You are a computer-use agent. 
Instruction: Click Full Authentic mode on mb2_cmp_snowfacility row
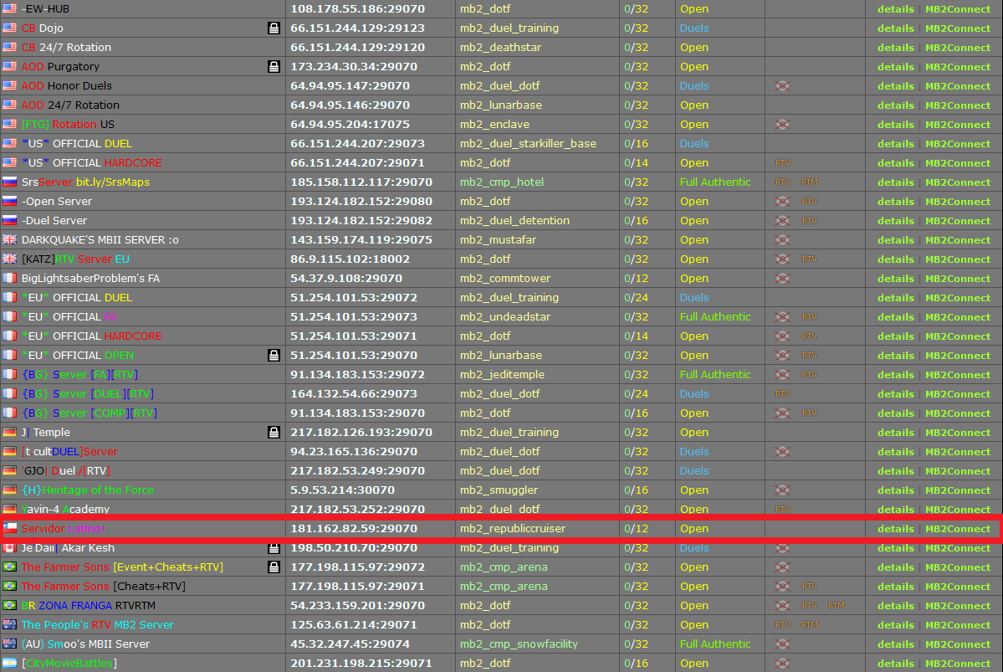click(x=714, y=644)
